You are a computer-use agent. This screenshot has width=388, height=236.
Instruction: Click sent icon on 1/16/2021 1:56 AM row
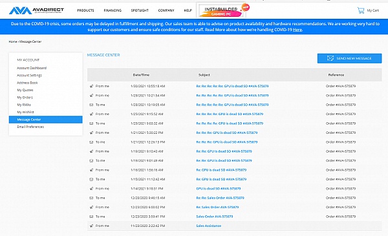pyautogui.click(x=91, y=170)
